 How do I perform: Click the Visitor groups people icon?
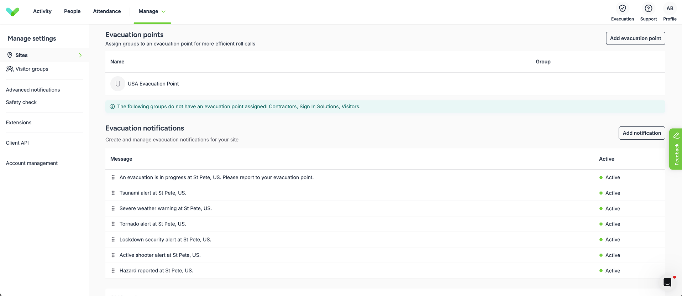pyautogui.click(x=10, y=69)
